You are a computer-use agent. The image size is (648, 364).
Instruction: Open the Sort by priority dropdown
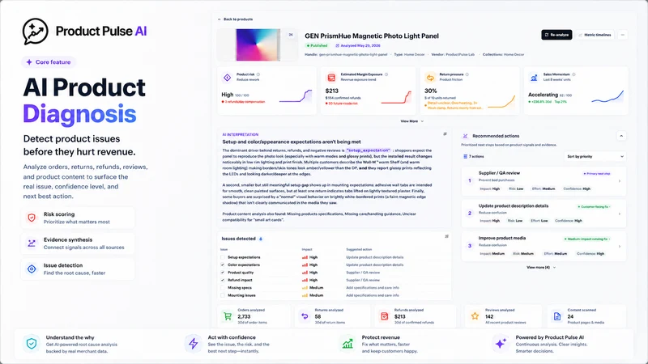[x=595, y=156]
